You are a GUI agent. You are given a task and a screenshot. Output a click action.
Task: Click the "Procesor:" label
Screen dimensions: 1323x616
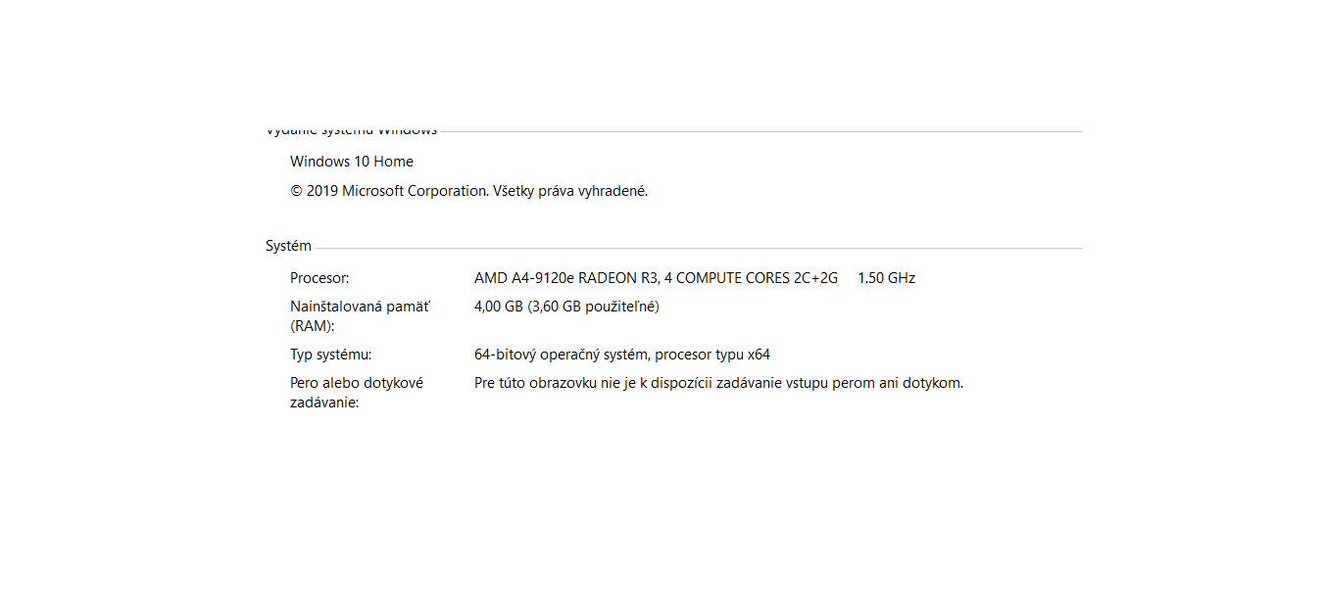pyautogui.click(x=319, y=278)
